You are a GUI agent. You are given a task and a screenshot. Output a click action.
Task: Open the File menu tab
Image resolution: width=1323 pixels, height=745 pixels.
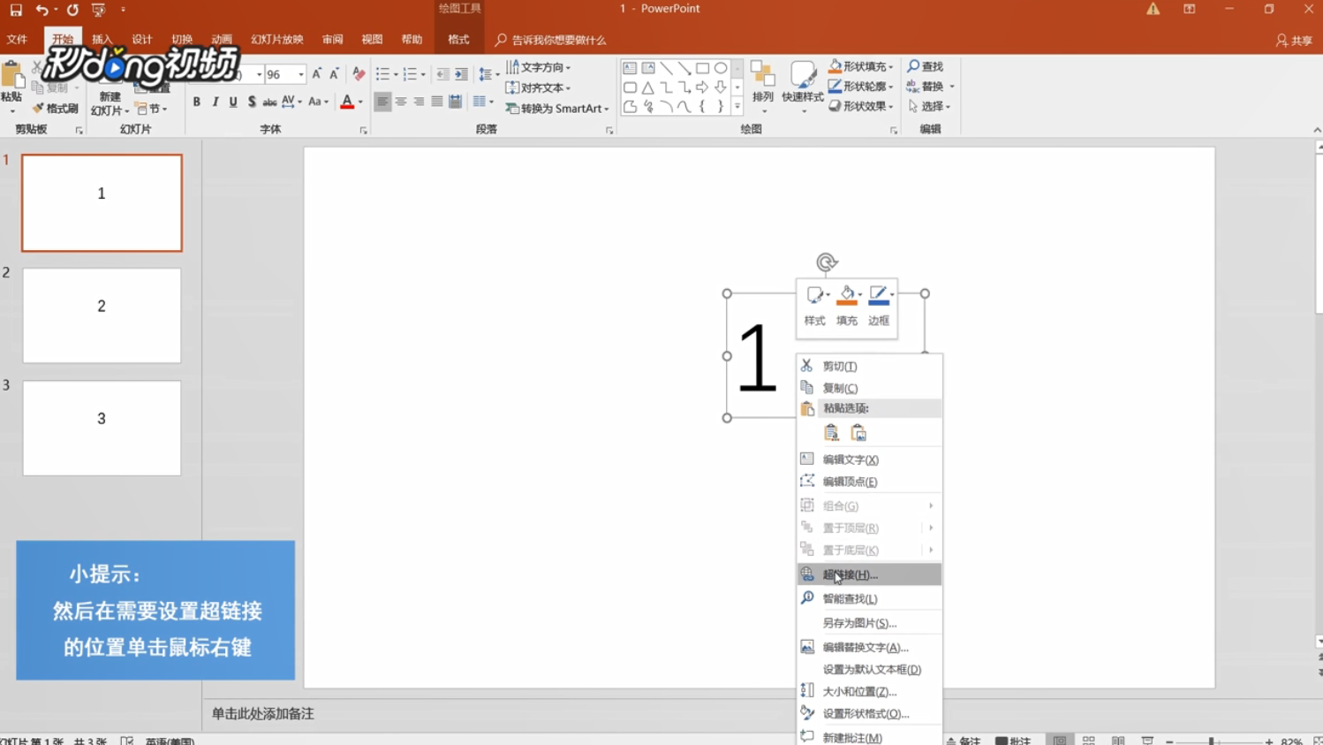17,40
